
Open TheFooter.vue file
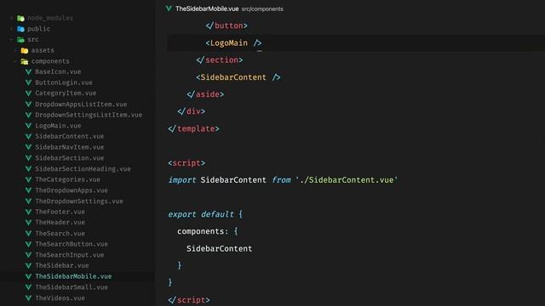click(x=60, y=212)
